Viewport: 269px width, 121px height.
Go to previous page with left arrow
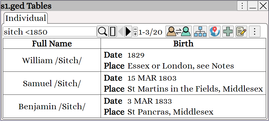[x=121, y=32]
